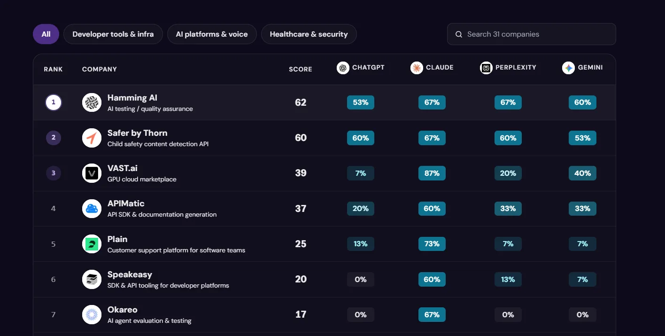Click the ChatGPT logo icon
The height and width of the screenshot is (336, 665).
coord(343,68)
